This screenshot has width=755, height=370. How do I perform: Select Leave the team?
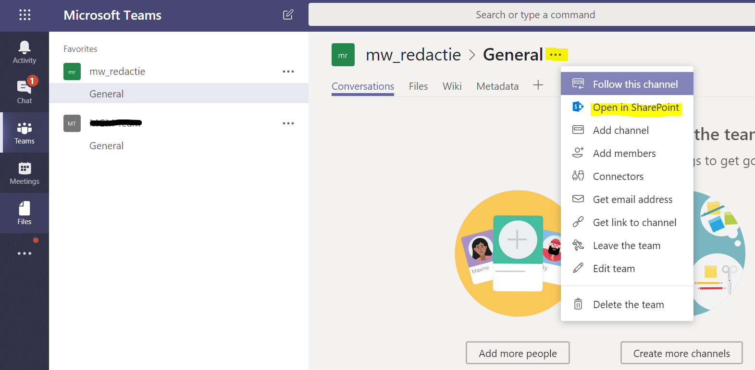(x=627, y=245)
